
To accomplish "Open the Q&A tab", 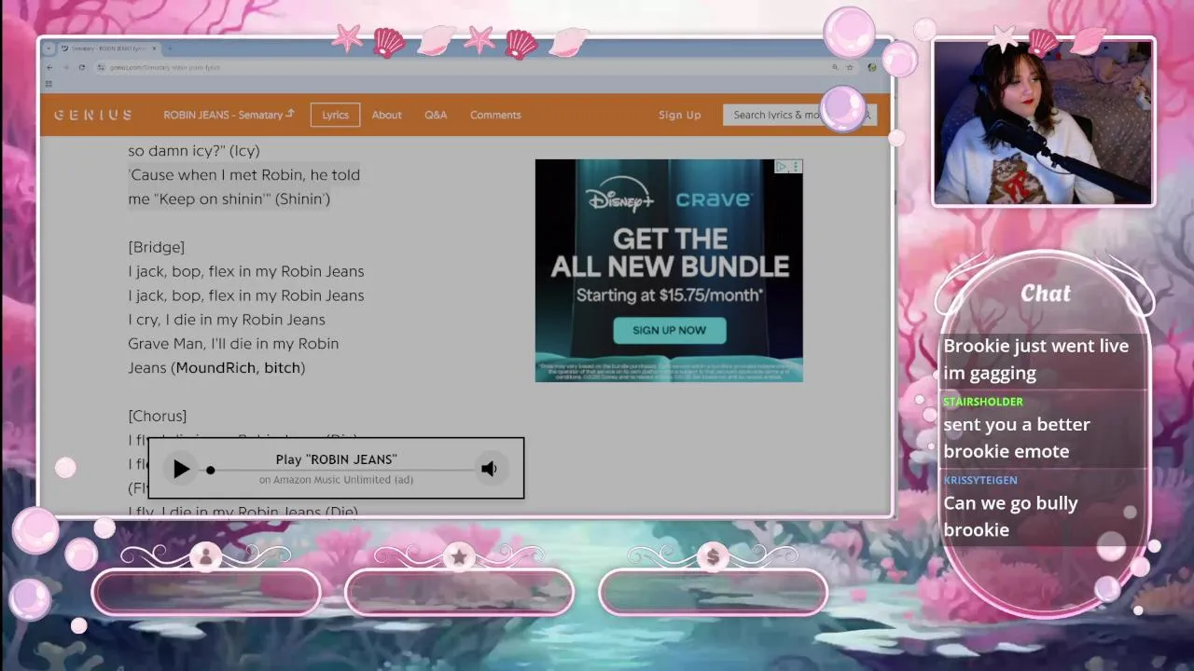I will 436,115.
